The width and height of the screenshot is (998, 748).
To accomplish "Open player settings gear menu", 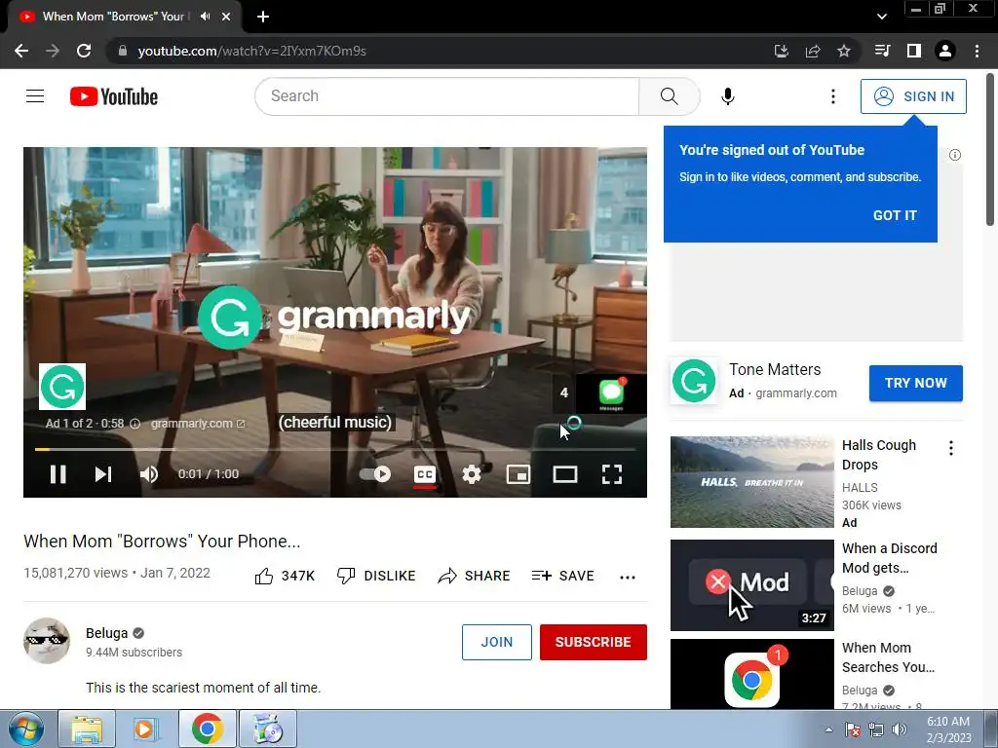I will [471, 474].
